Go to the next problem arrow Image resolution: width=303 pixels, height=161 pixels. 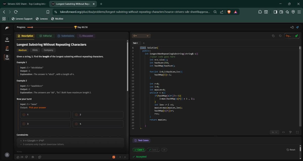point(125,157)
